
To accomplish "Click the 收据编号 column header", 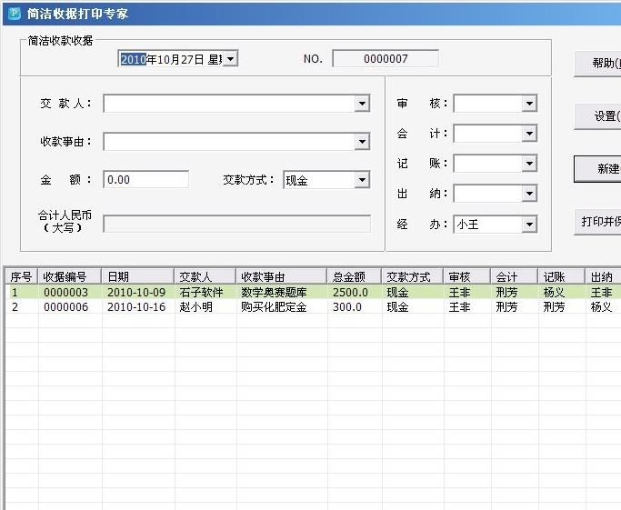I will tap(69, 277).
